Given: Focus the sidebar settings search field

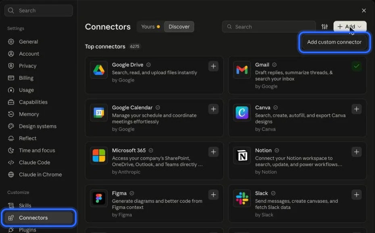Looking at the screenshot, I should [x=39, y=10].
